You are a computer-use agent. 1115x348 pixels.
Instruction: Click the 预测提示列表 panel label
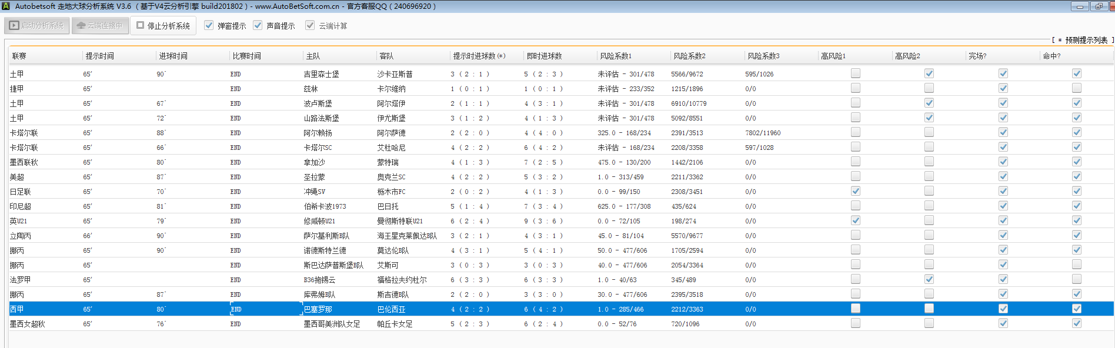tap(1086, 41)
